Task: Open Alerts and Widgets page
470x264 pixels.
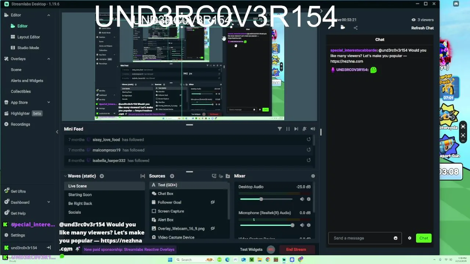Action: pyautogui.click(x=27, y=81)
